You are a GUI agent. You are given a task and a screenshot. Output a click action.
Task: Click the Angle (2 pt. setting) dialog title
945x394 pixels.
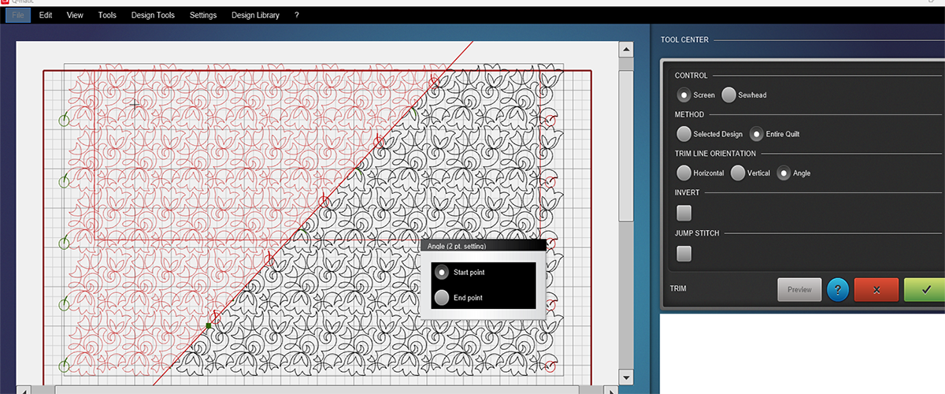[456, 246]
